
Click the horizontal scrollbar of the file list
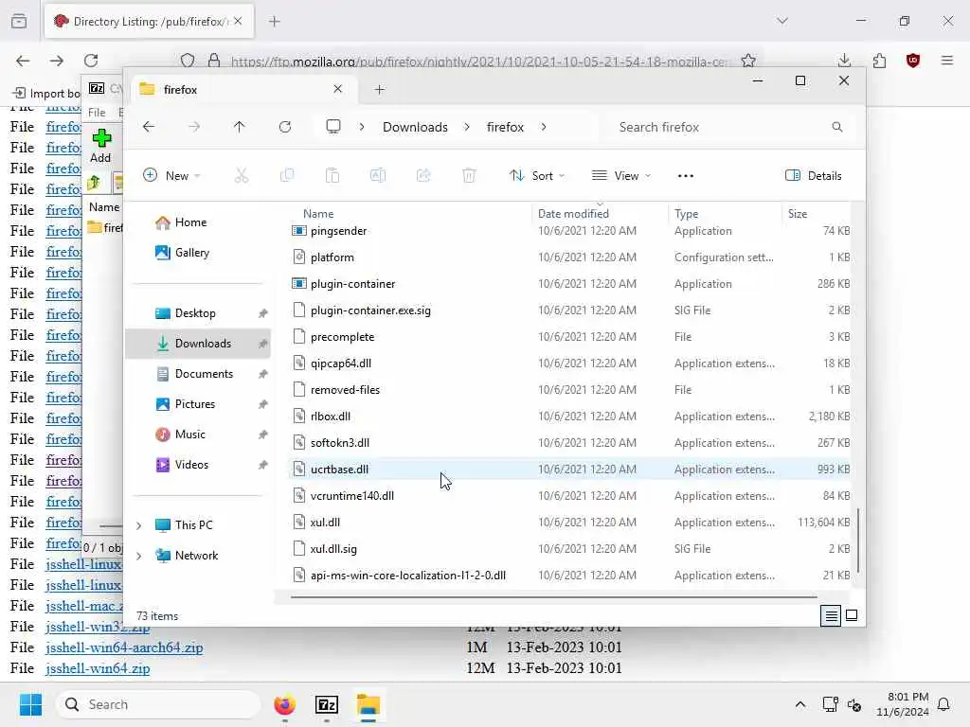click(x=553, y=597)
